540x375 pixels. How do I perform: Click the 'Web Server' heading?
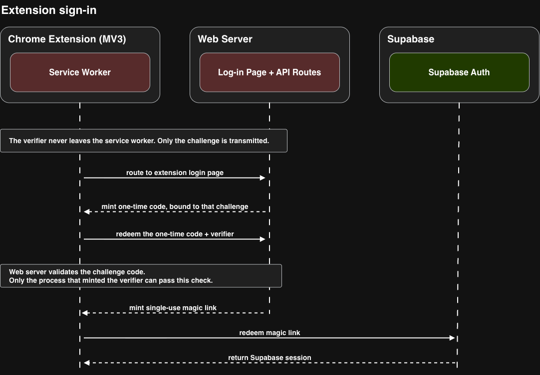[225, 39]
